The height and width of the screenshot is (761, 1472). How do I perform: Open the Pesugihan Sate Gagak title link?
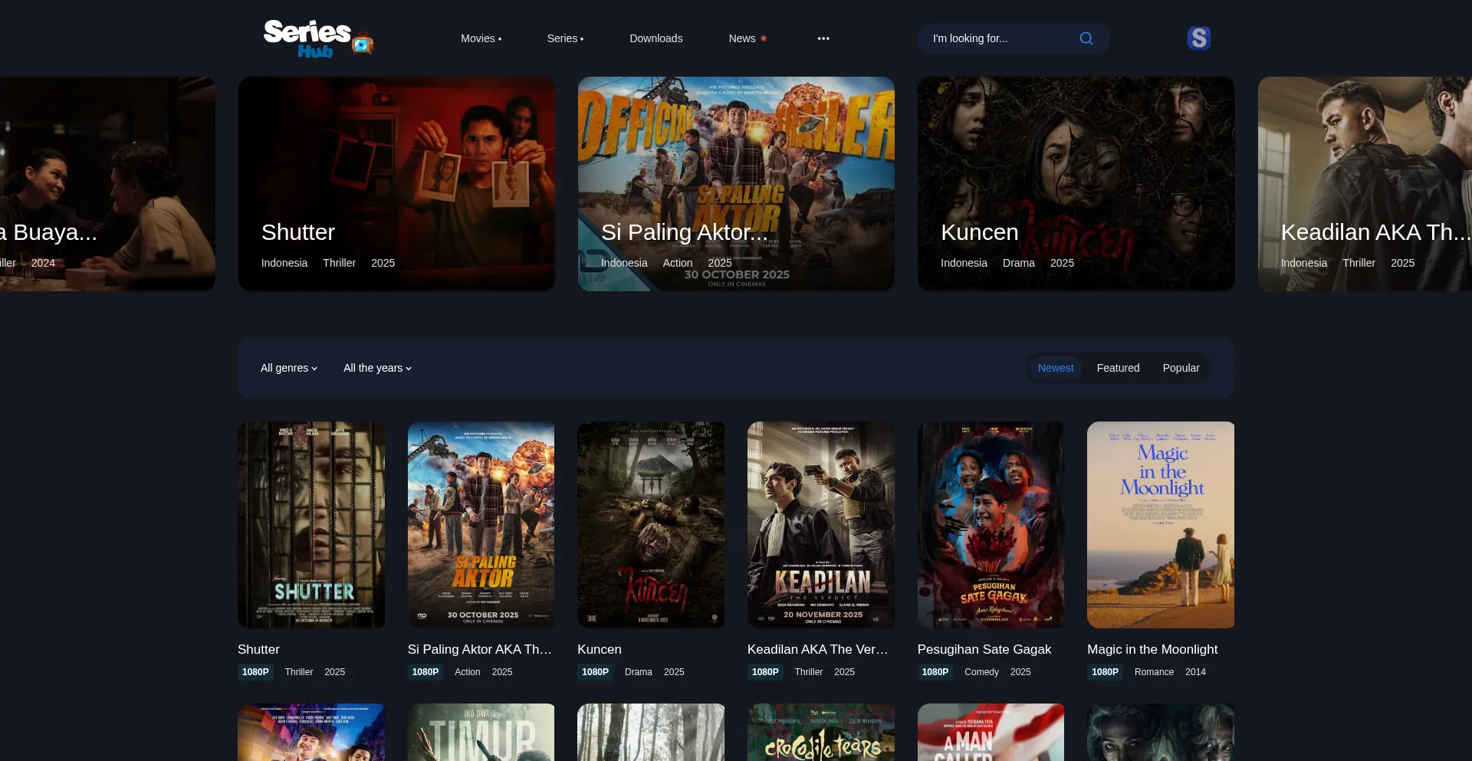(x=984, y=649)
